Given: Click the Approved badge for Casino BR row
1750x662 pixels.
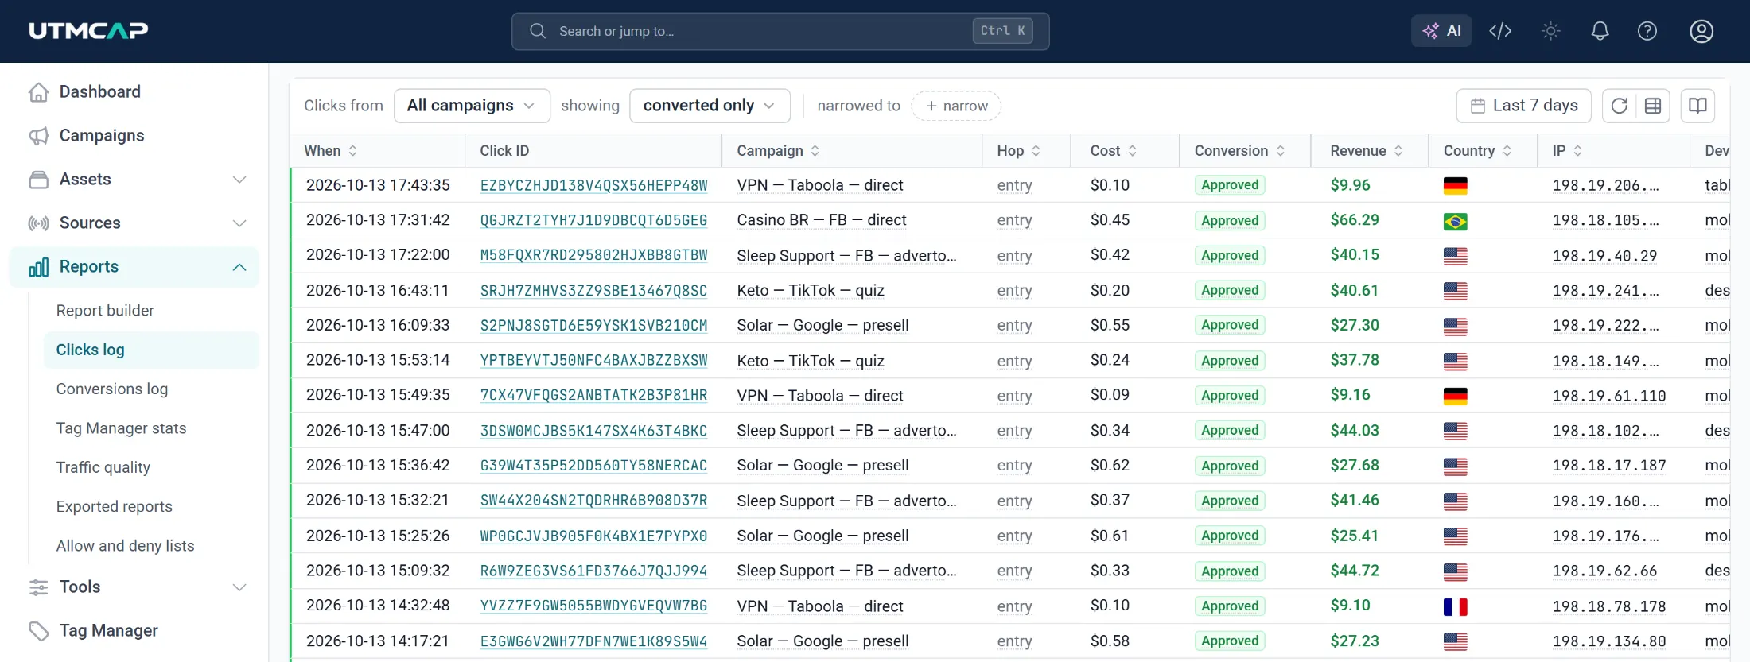Looking at the screenshot, I should click(x=1230, y=221).
